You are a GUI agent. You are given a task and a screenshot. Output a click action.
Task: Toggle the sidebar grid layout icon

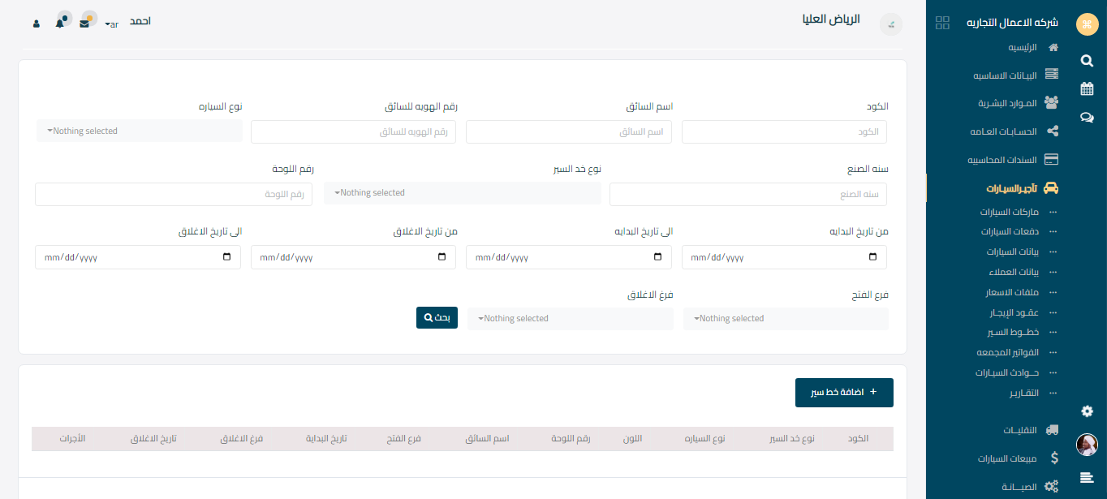tap(942, 23)
